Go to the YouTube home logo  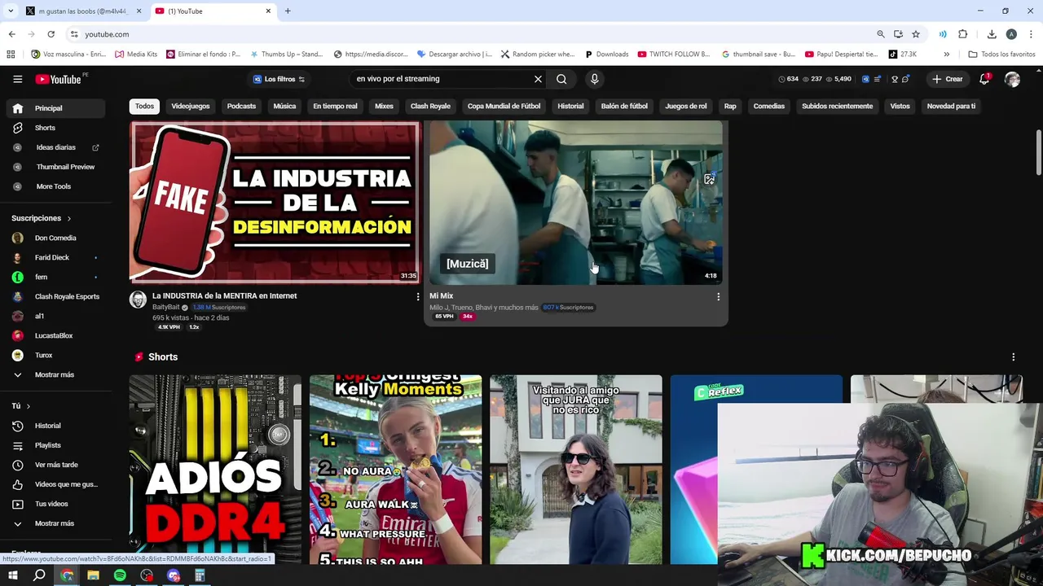pyautogui.click(x=59, y=79)
